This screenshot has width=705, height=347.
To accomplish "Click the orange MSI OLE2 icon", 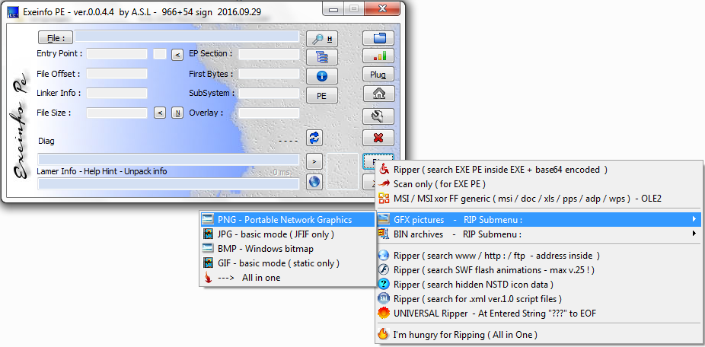I will click(384, 198).
